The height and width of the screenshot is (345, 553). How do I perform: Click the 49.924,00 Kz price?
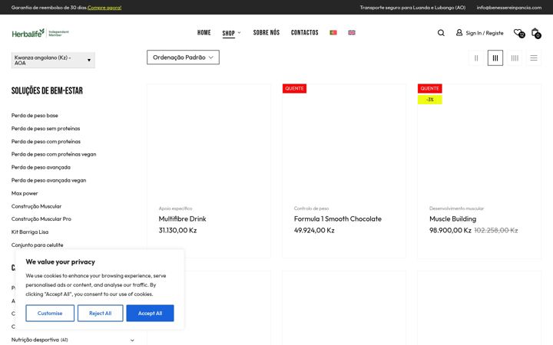coord(314,230)
